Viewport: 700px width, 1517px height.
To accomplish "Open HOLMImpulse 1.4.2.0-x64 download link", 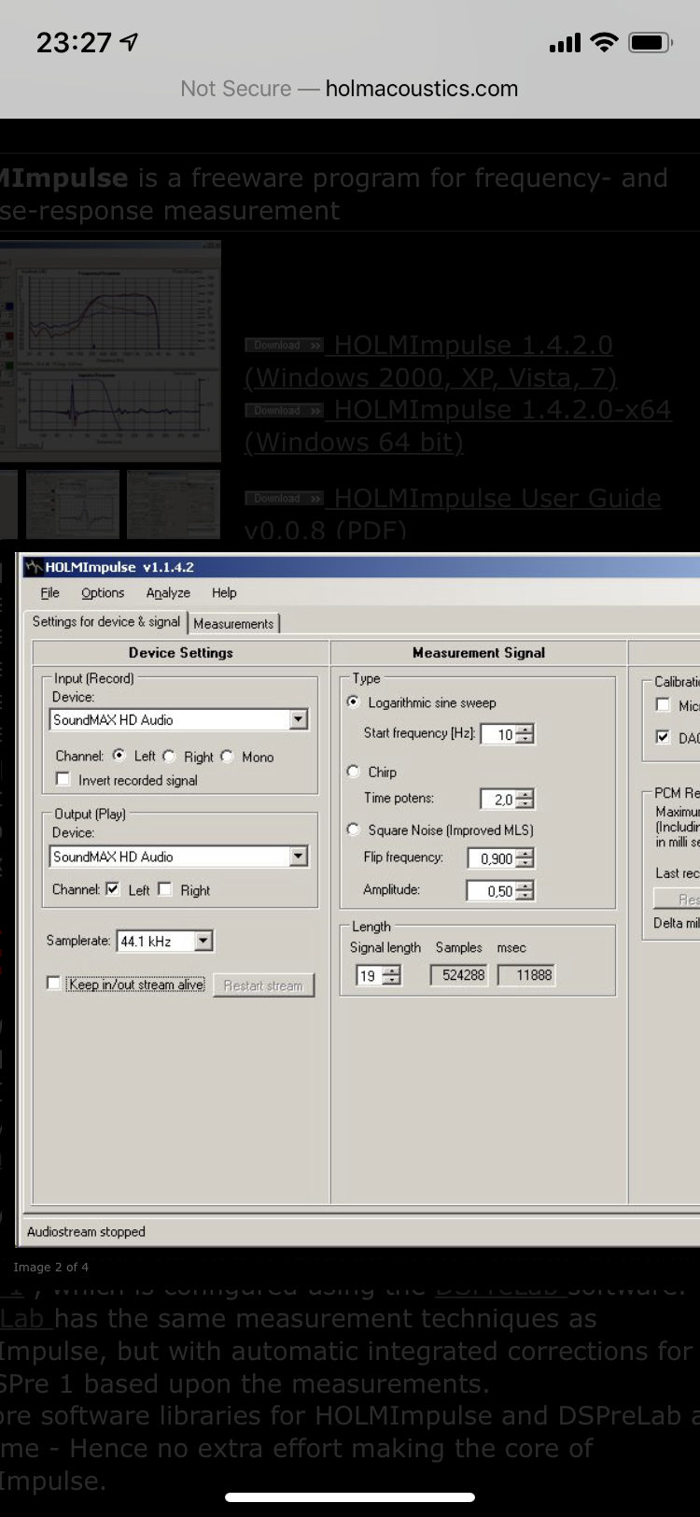I will pyautogui.click(x=457, y=426).
